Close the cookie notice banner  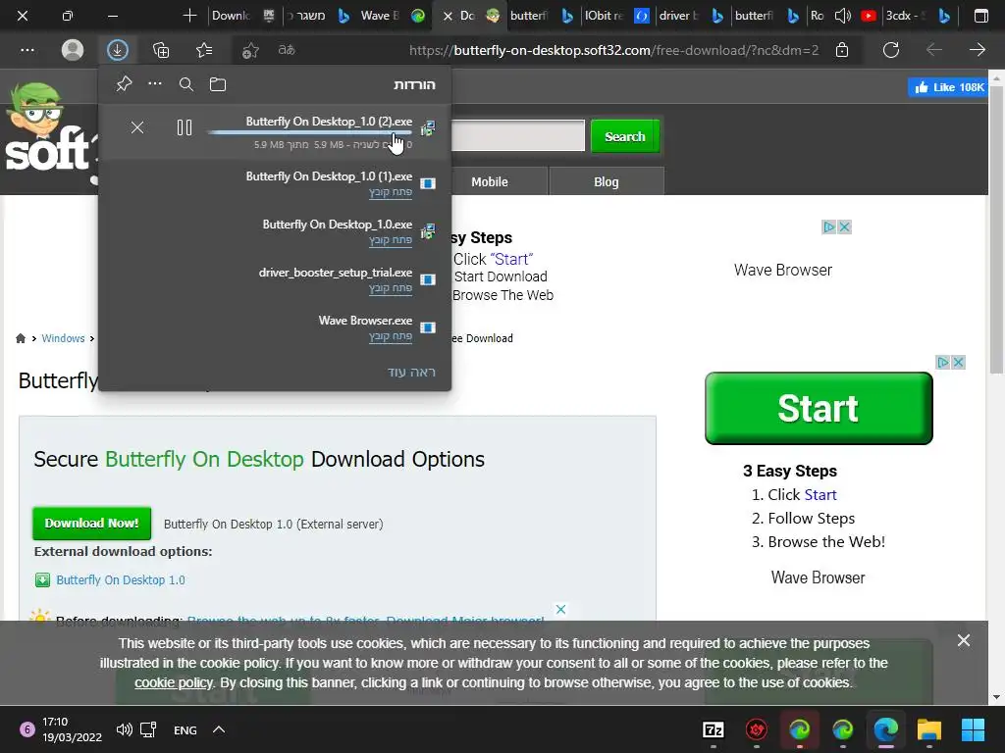(x=964, y=640)
